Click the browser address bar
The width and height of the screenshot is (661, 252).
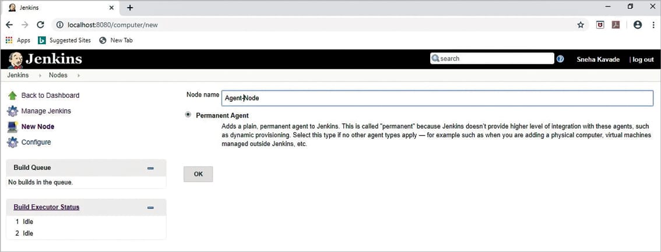tap(321, 25)
